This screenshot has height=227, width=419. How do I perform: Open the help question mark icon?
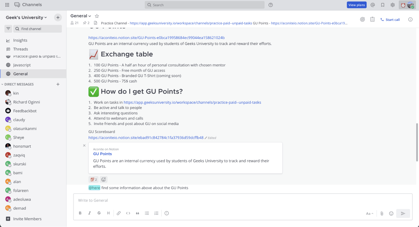pyautogui.click(x=271, y=5)
